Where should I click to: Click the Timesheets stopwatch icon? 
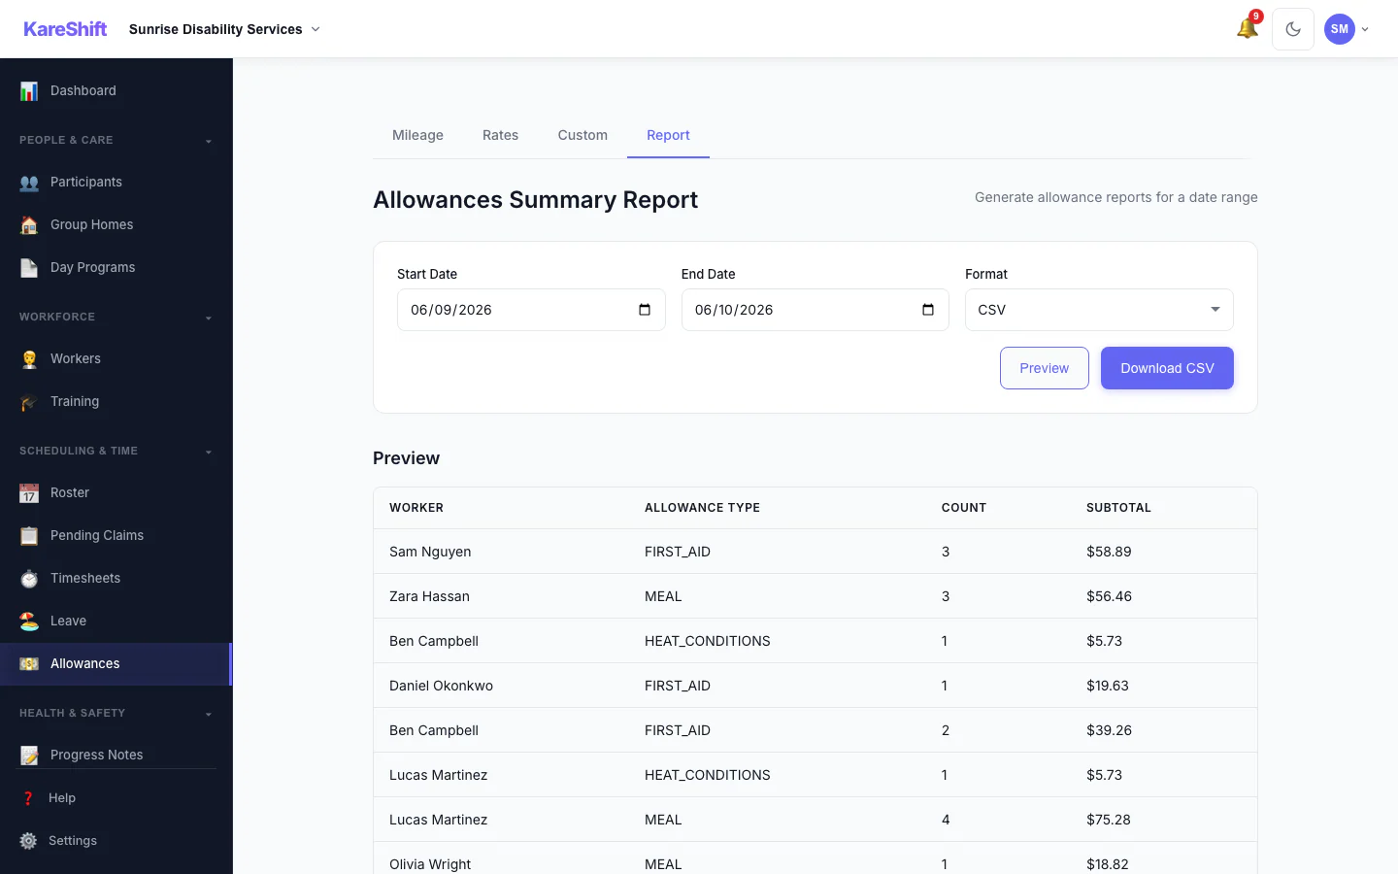click(x=29, y=578)
